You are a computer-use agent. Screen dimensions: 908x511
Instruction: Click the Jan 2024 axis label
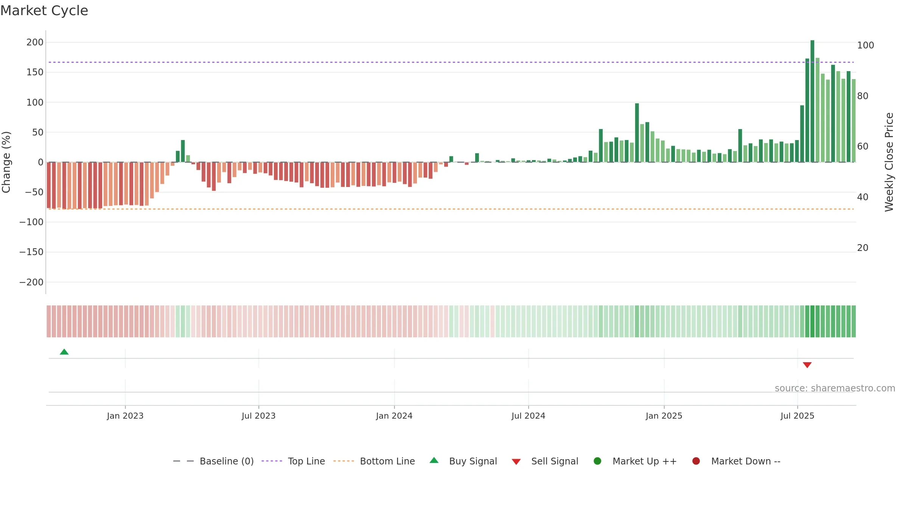(394, 416)
